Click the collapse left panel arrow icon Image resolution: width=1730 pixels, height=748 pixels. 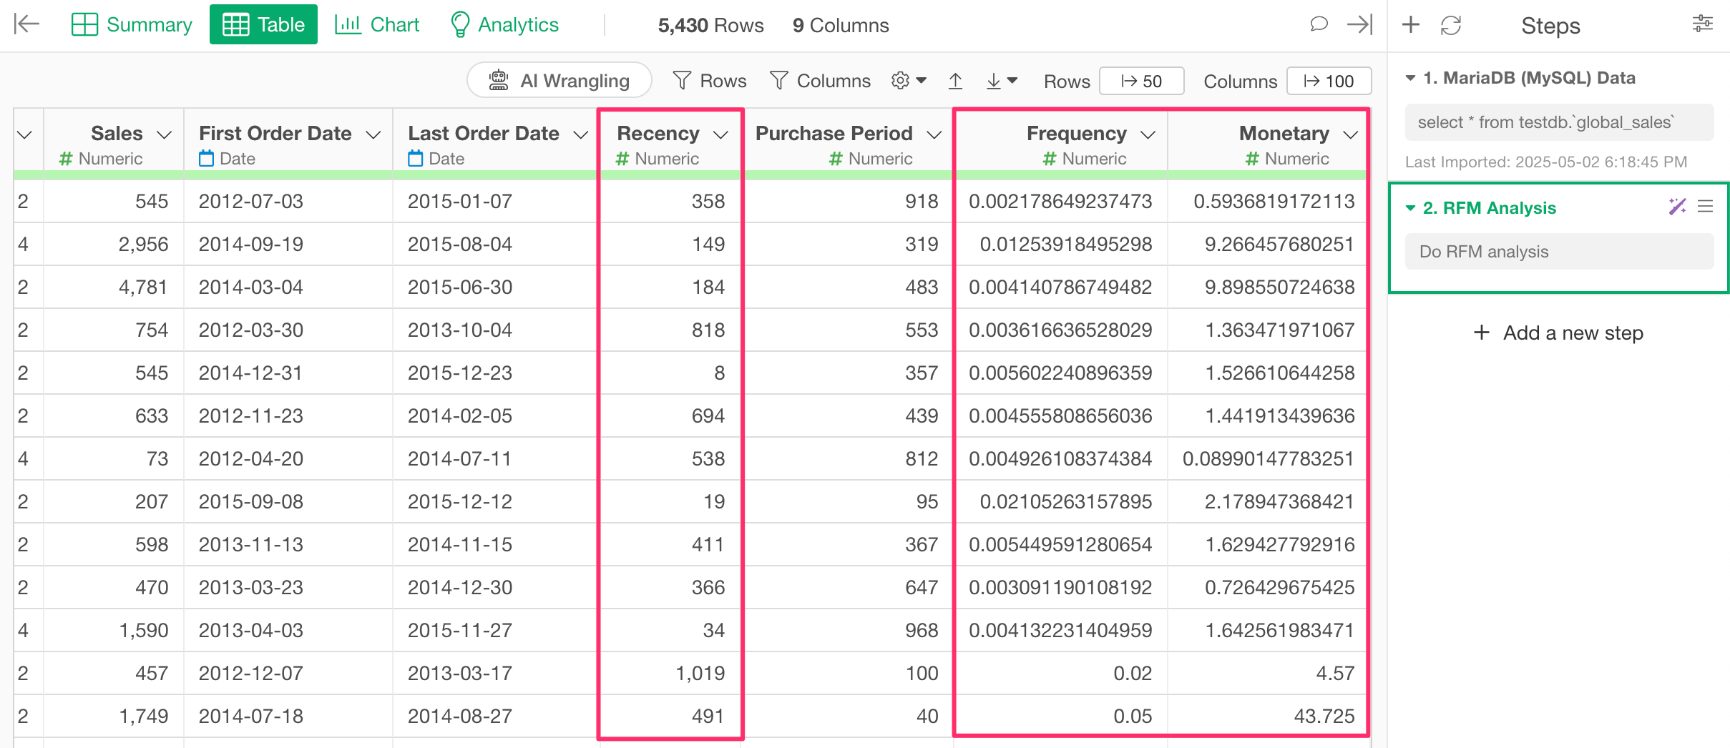coord(26,24)
